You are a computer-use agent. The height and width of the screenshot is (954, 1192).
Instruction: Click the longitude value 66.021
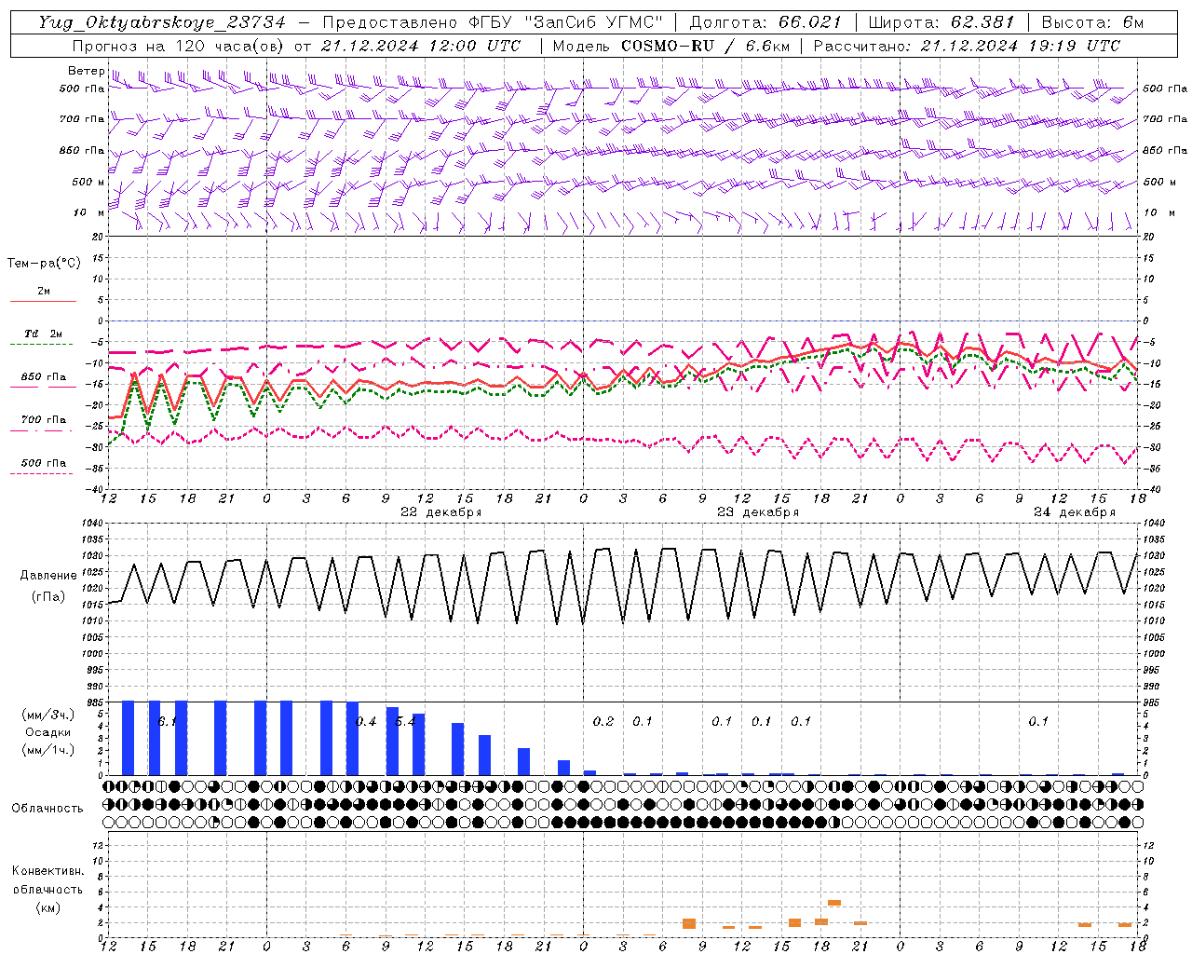pos(809,22)
